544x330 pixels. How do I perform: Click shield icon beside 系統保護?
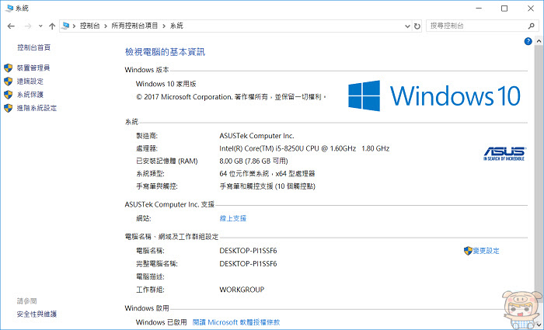click(9, 94)
